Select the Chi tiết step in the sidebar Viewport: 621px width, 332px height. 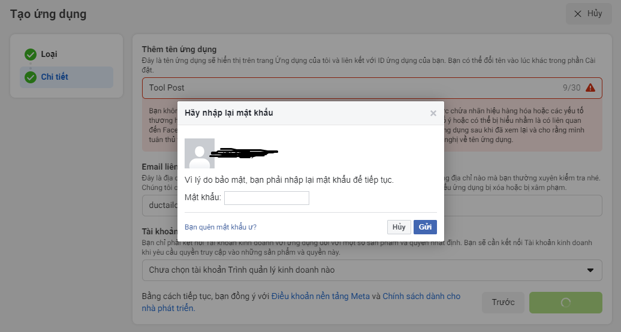[x=55, y=77]
